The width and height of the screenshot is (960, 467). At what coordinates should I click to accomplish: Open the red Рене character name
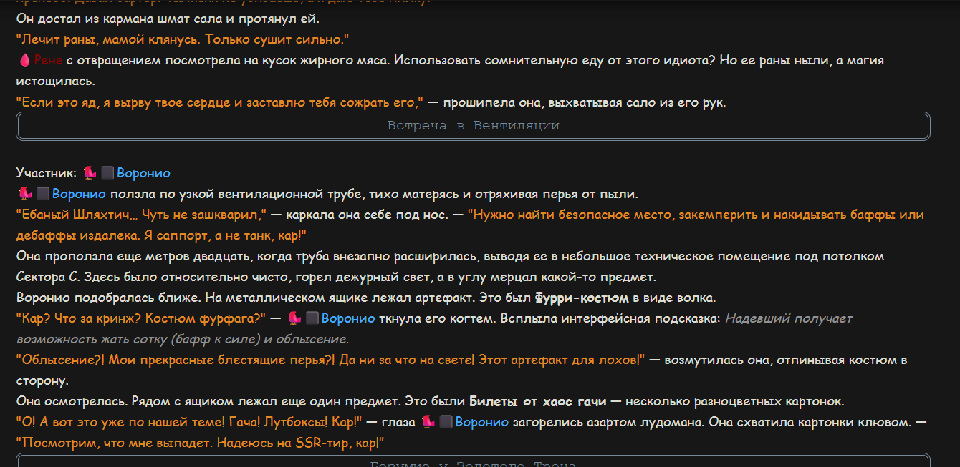[48, 61]
